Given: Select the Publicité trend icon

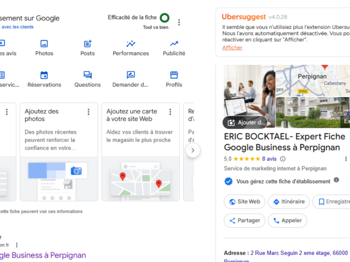Looking at the screenshot, I should click(174, 44).
